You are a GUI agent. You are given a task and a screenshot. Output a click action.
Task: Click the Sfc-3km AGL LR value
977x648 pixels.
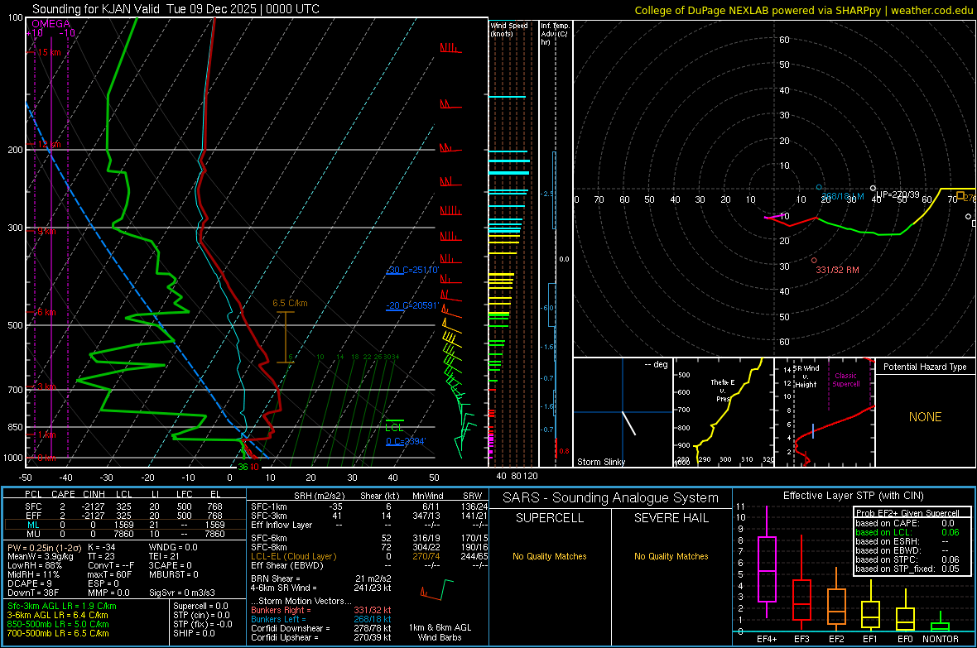(62, 606)
